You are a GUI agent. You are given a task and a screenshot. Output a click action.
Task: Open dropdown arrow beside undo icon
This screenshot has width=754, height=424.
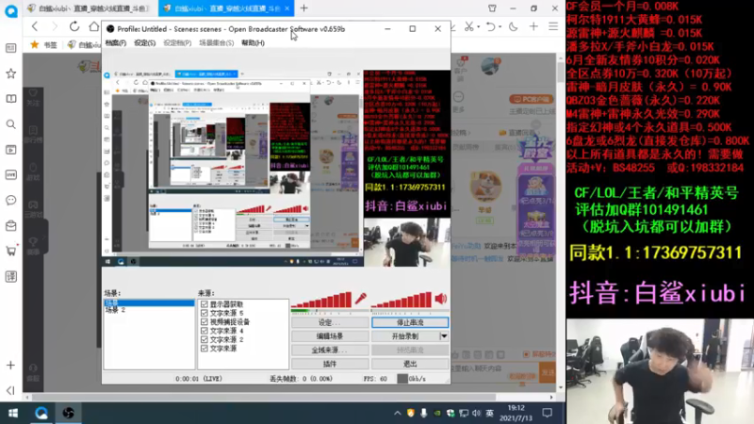click(500, 27)
